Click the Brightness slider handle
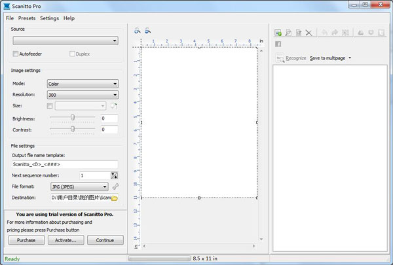This screenshot has width=393, height=265. click(x=73, y=118)
